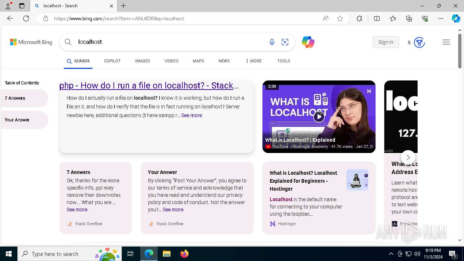Show hidden system tray icons
The height and width of the screenshot is (261, 464).
391,254
